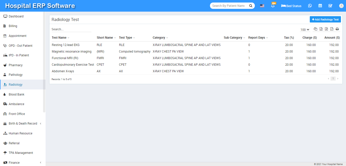The width and height of the screenshot is (346, 166).
Task: Check Bed Status from the top bar
Action: pos(291,6)
